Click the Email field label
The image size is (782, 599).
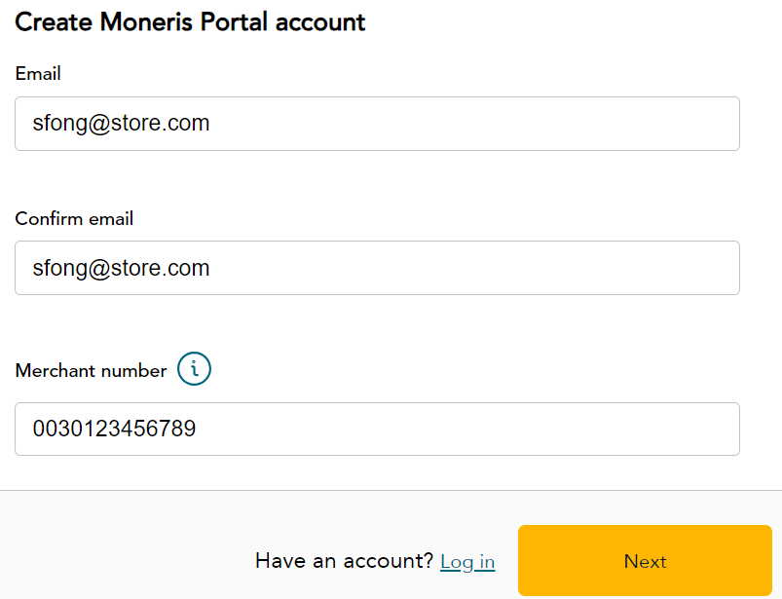click(38, 74)
